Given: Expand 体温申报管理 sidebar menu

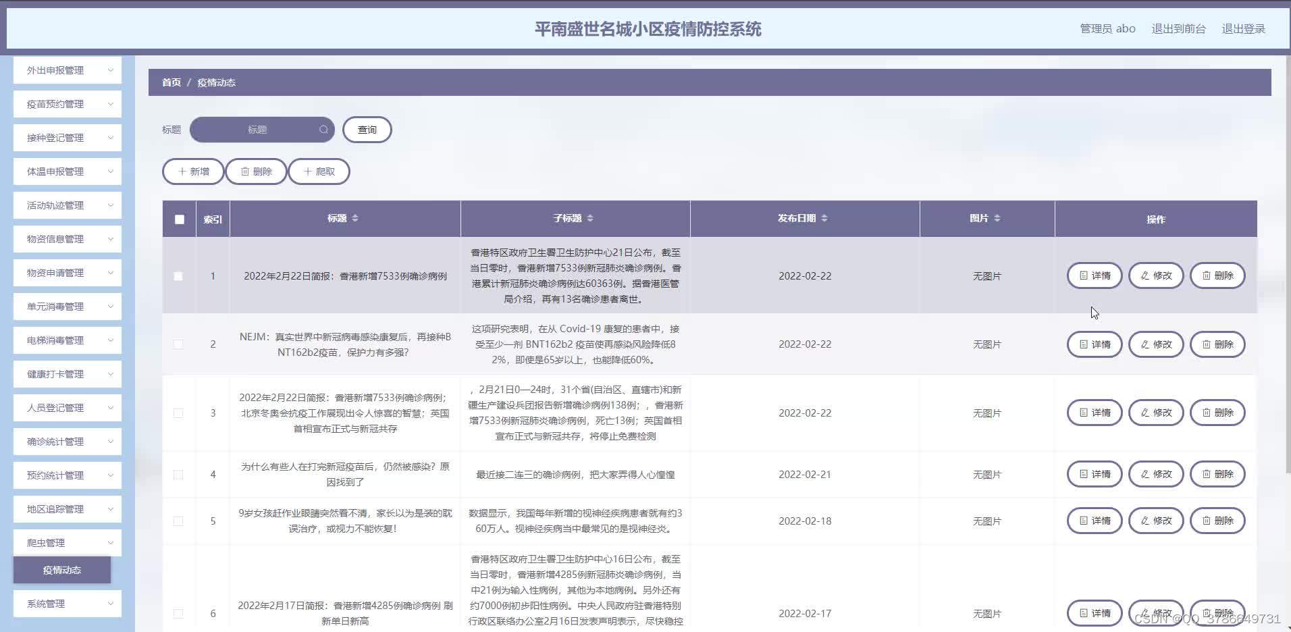Looking at the screenshot, I should [68, 172].
